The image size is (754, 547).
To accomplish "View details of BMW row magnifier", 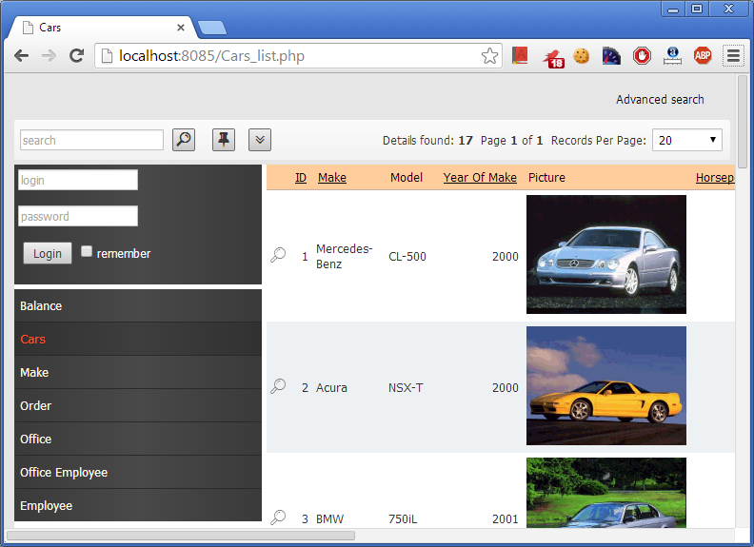I will pyautogui.click(x=278, y=518).
